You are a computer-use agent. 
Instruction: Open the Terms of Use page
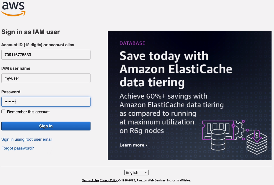coord(90,180)
